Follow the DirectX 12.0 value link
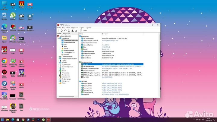This screenshot has height=122, width=217. tap(105, 49)
